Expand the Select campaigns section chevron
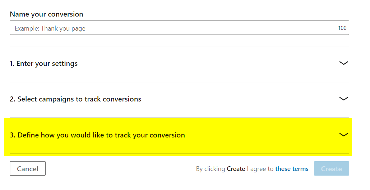Viewport: 370px width, 190px height. [343, 99]
